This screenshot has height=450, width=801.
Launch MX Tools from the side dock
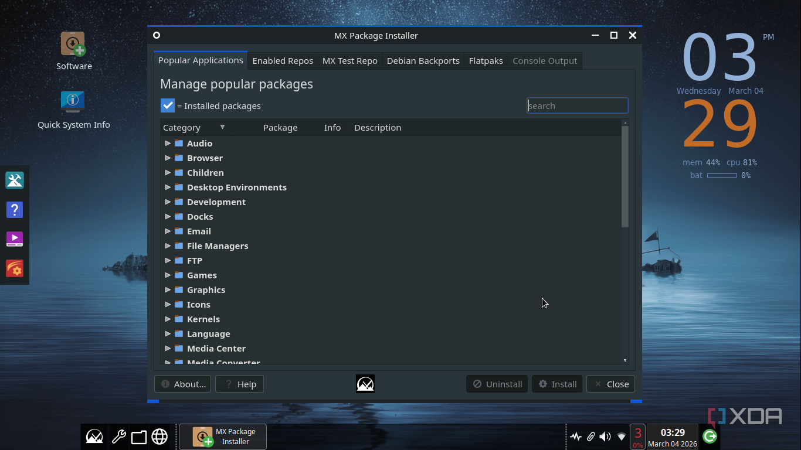(x=15, y=180)
